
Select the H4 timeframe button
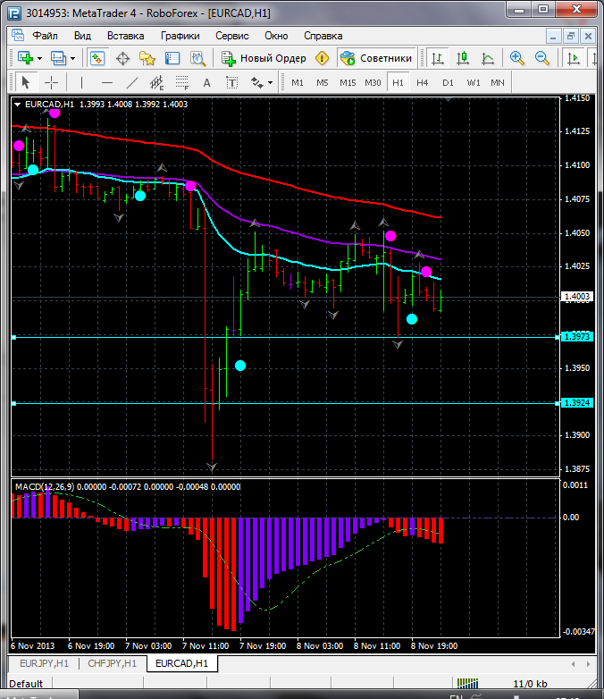423,82
